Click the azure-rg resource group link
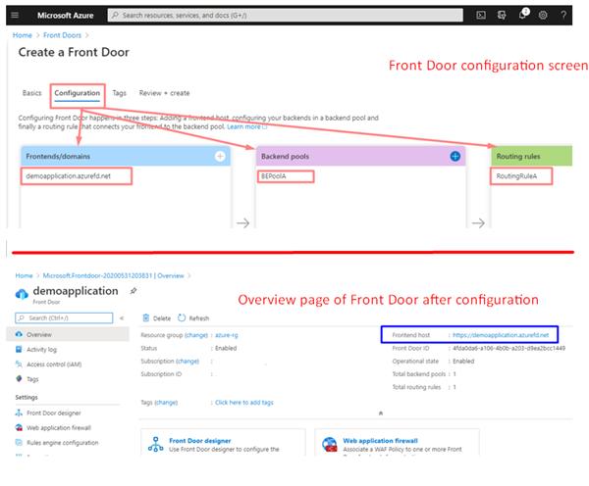Image resolution: width=589 pixels, height=486 pixels. pos(228,334)
